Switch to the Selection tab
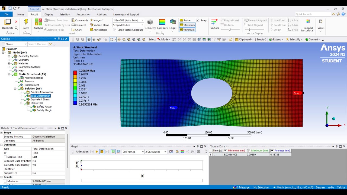The image size is (347, 195). tap(65, 14)
